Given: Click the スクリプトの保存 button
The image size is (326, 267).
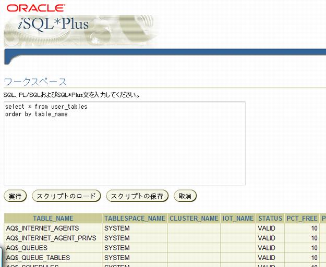Looking at the screenshot, I should coord(137,196).
